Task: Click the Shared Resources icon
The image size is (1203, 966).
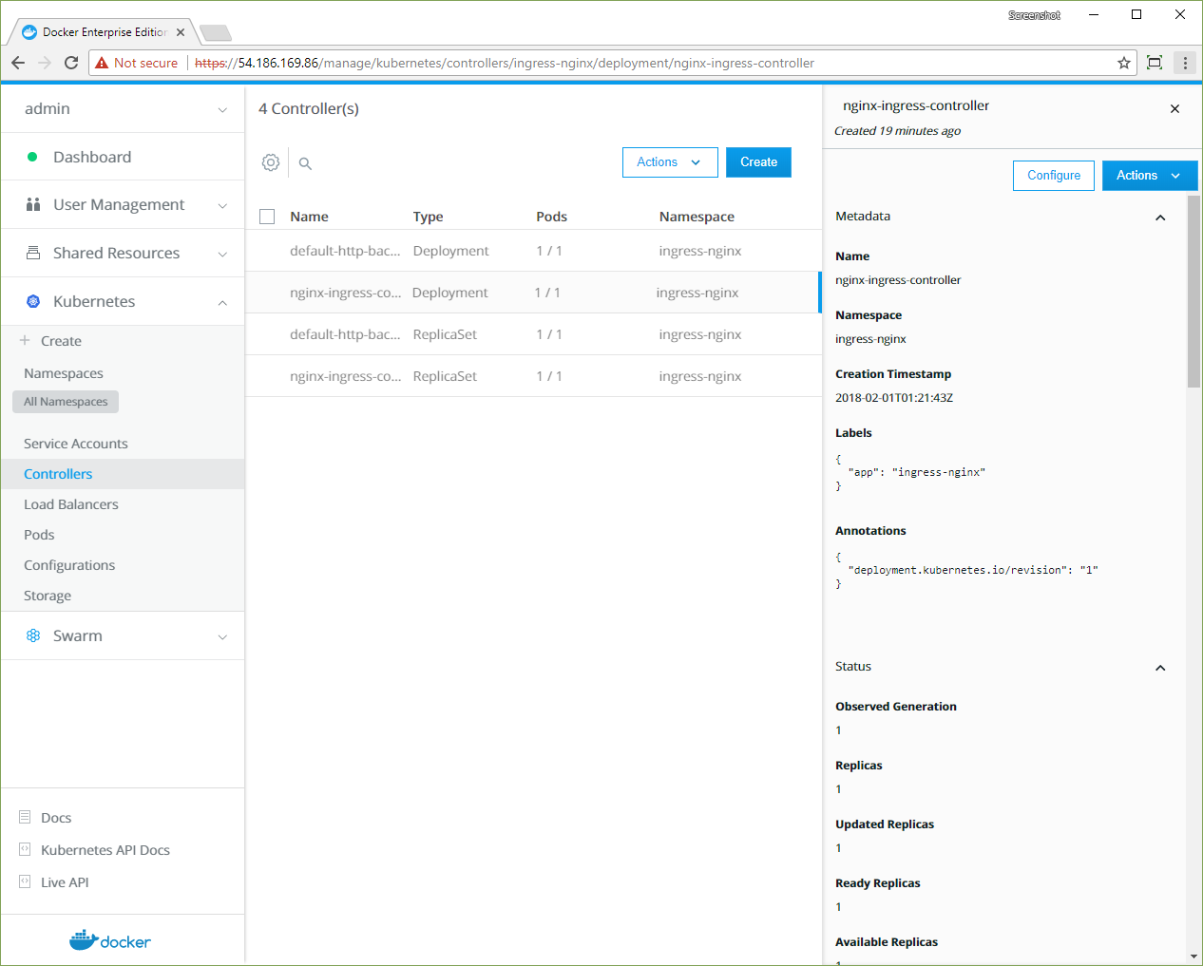Action: tap(33, 253)
